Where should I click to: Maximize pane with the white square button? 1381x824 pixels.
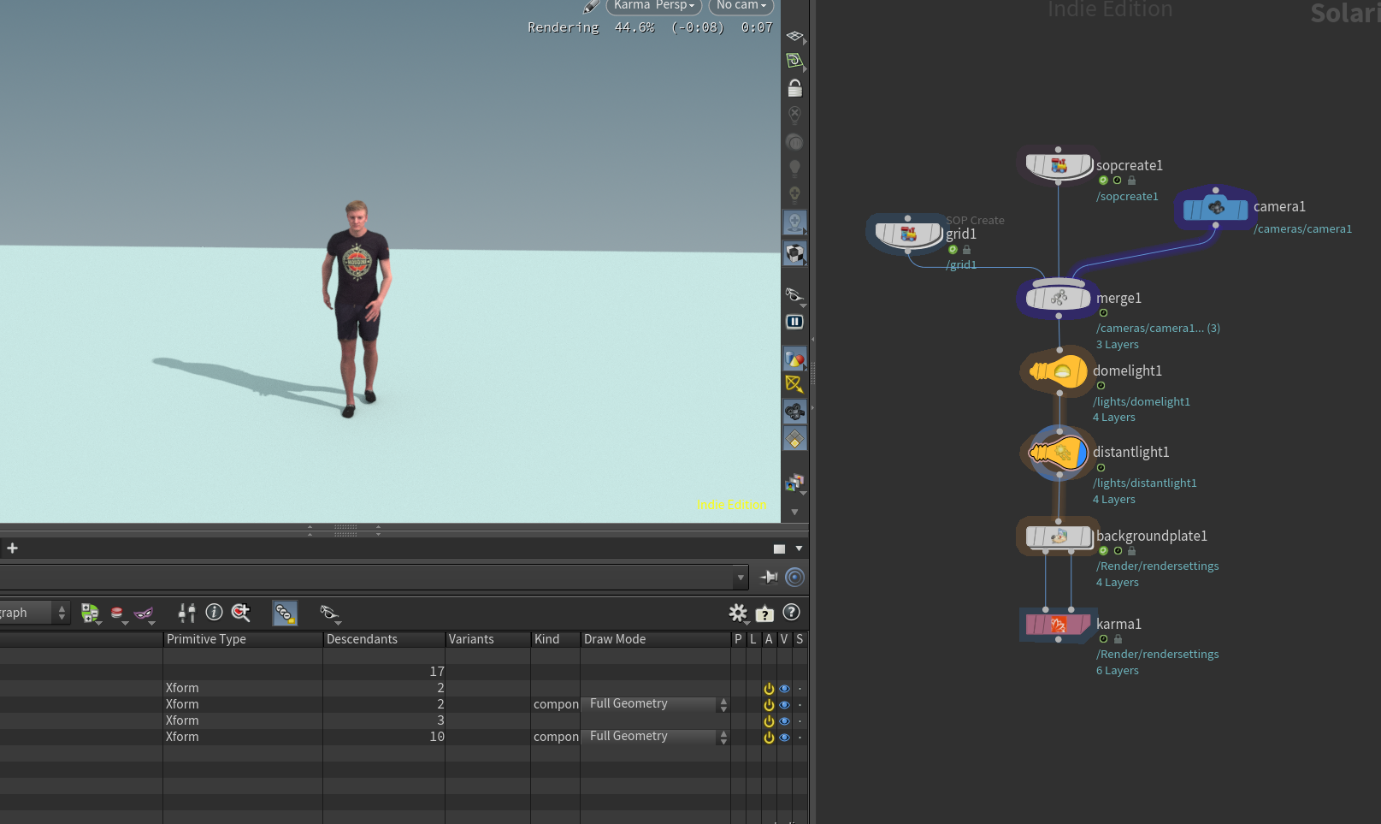click(x=779, y=548)
